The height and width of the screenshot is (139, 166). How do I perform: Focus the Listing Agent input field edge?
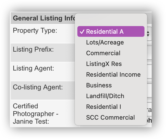[149, 72]
